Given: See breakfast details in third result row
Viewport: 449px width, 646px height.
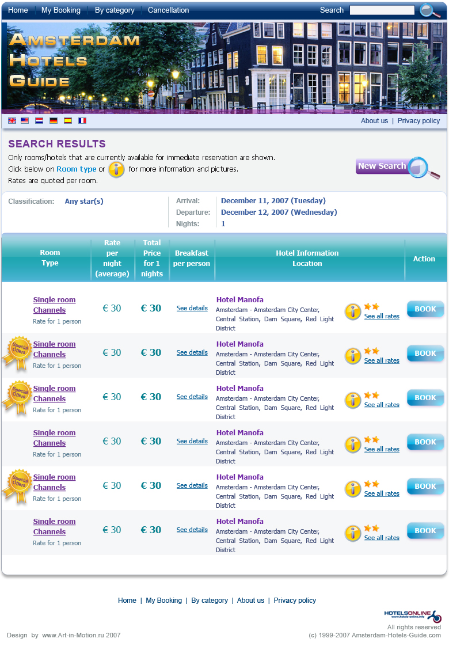Looking at the screenshot, I should pos(192,397).
